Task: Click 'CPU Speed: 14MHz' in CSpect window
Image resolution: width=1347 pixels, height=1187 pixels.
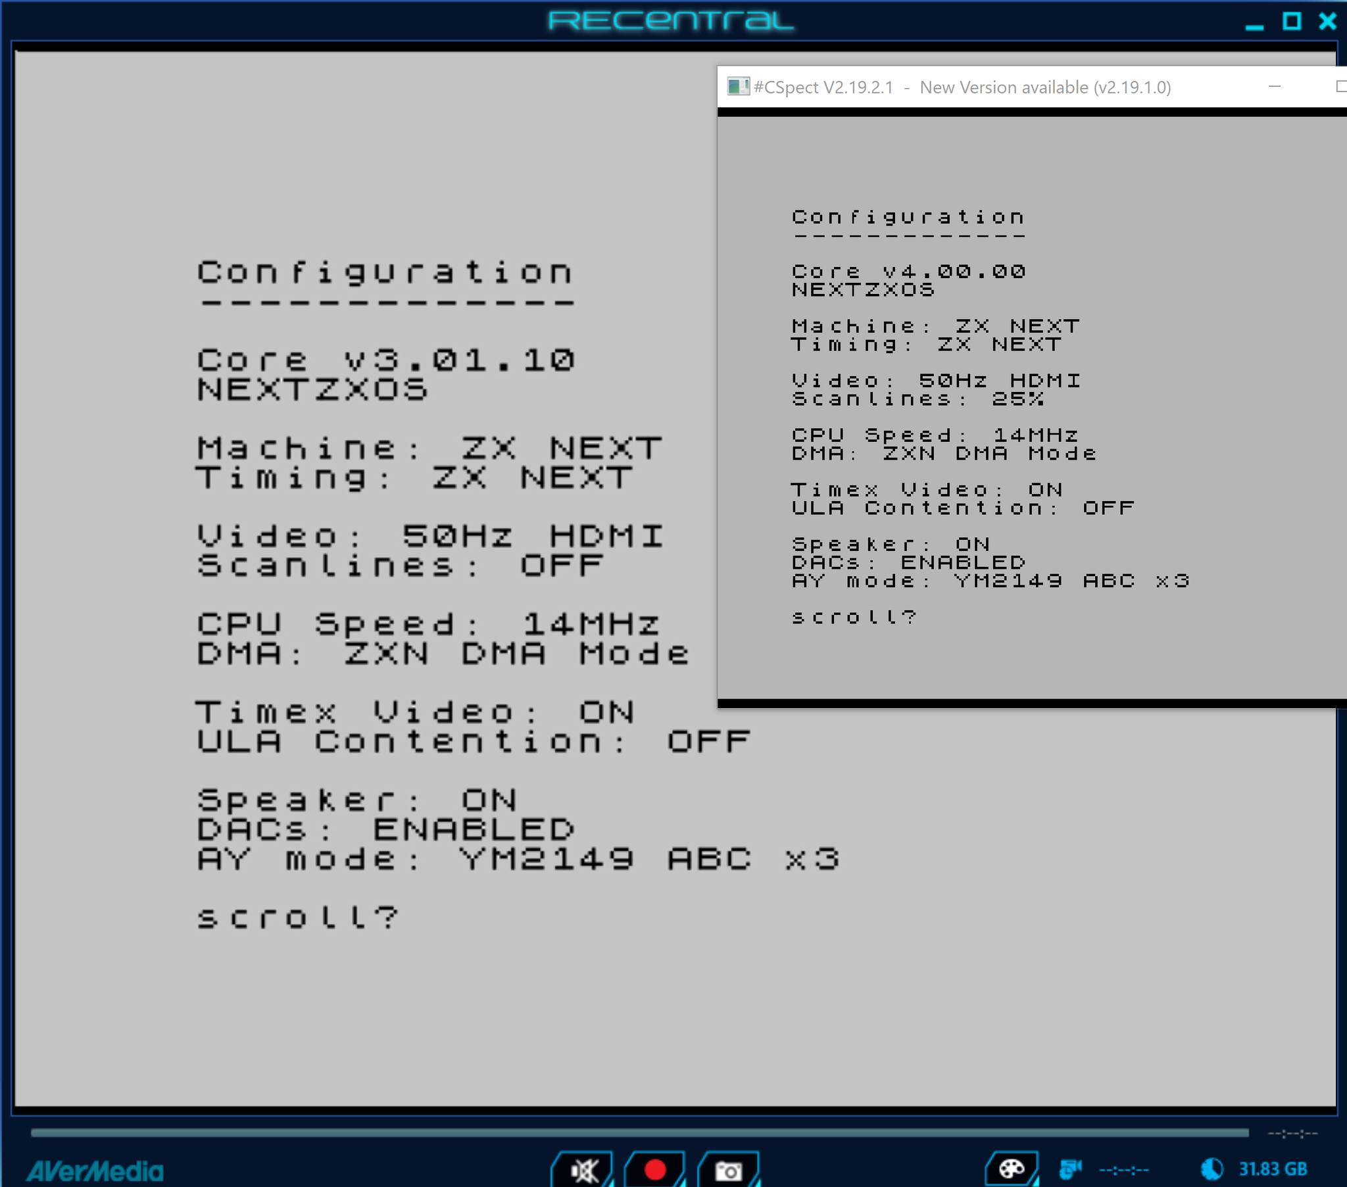Action: pyautogui.click(x=935, y=434)
